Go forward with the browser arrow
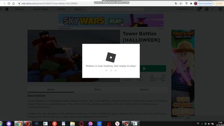The image size is (224, 126). click(4, 3)
